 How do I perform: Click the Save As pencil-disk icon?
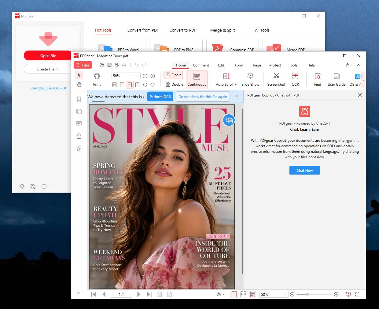[x=117, y=65]
